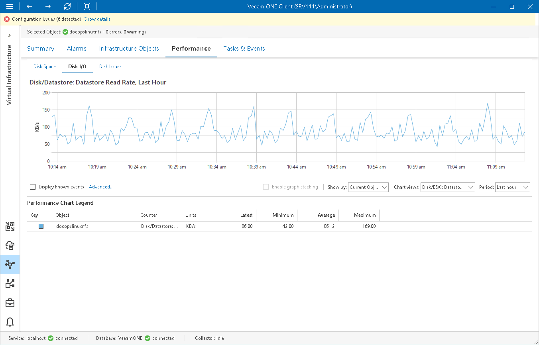This screenshot has height=345, width=539.
Task: Click the blue key color swatch for docopslinuxnfs
Action: click(x=41, y=226)
